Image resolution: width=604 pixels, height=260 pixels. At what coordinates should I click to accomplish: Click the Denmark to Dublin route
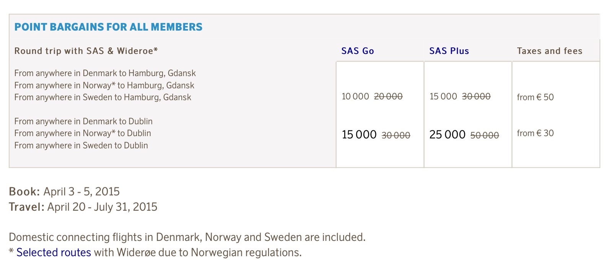click(83, 121)
